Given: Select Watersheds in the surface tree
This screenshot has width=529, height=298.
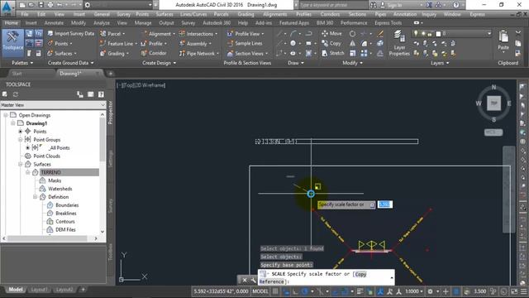Looking at the screenshot, I should coord(60,189).
